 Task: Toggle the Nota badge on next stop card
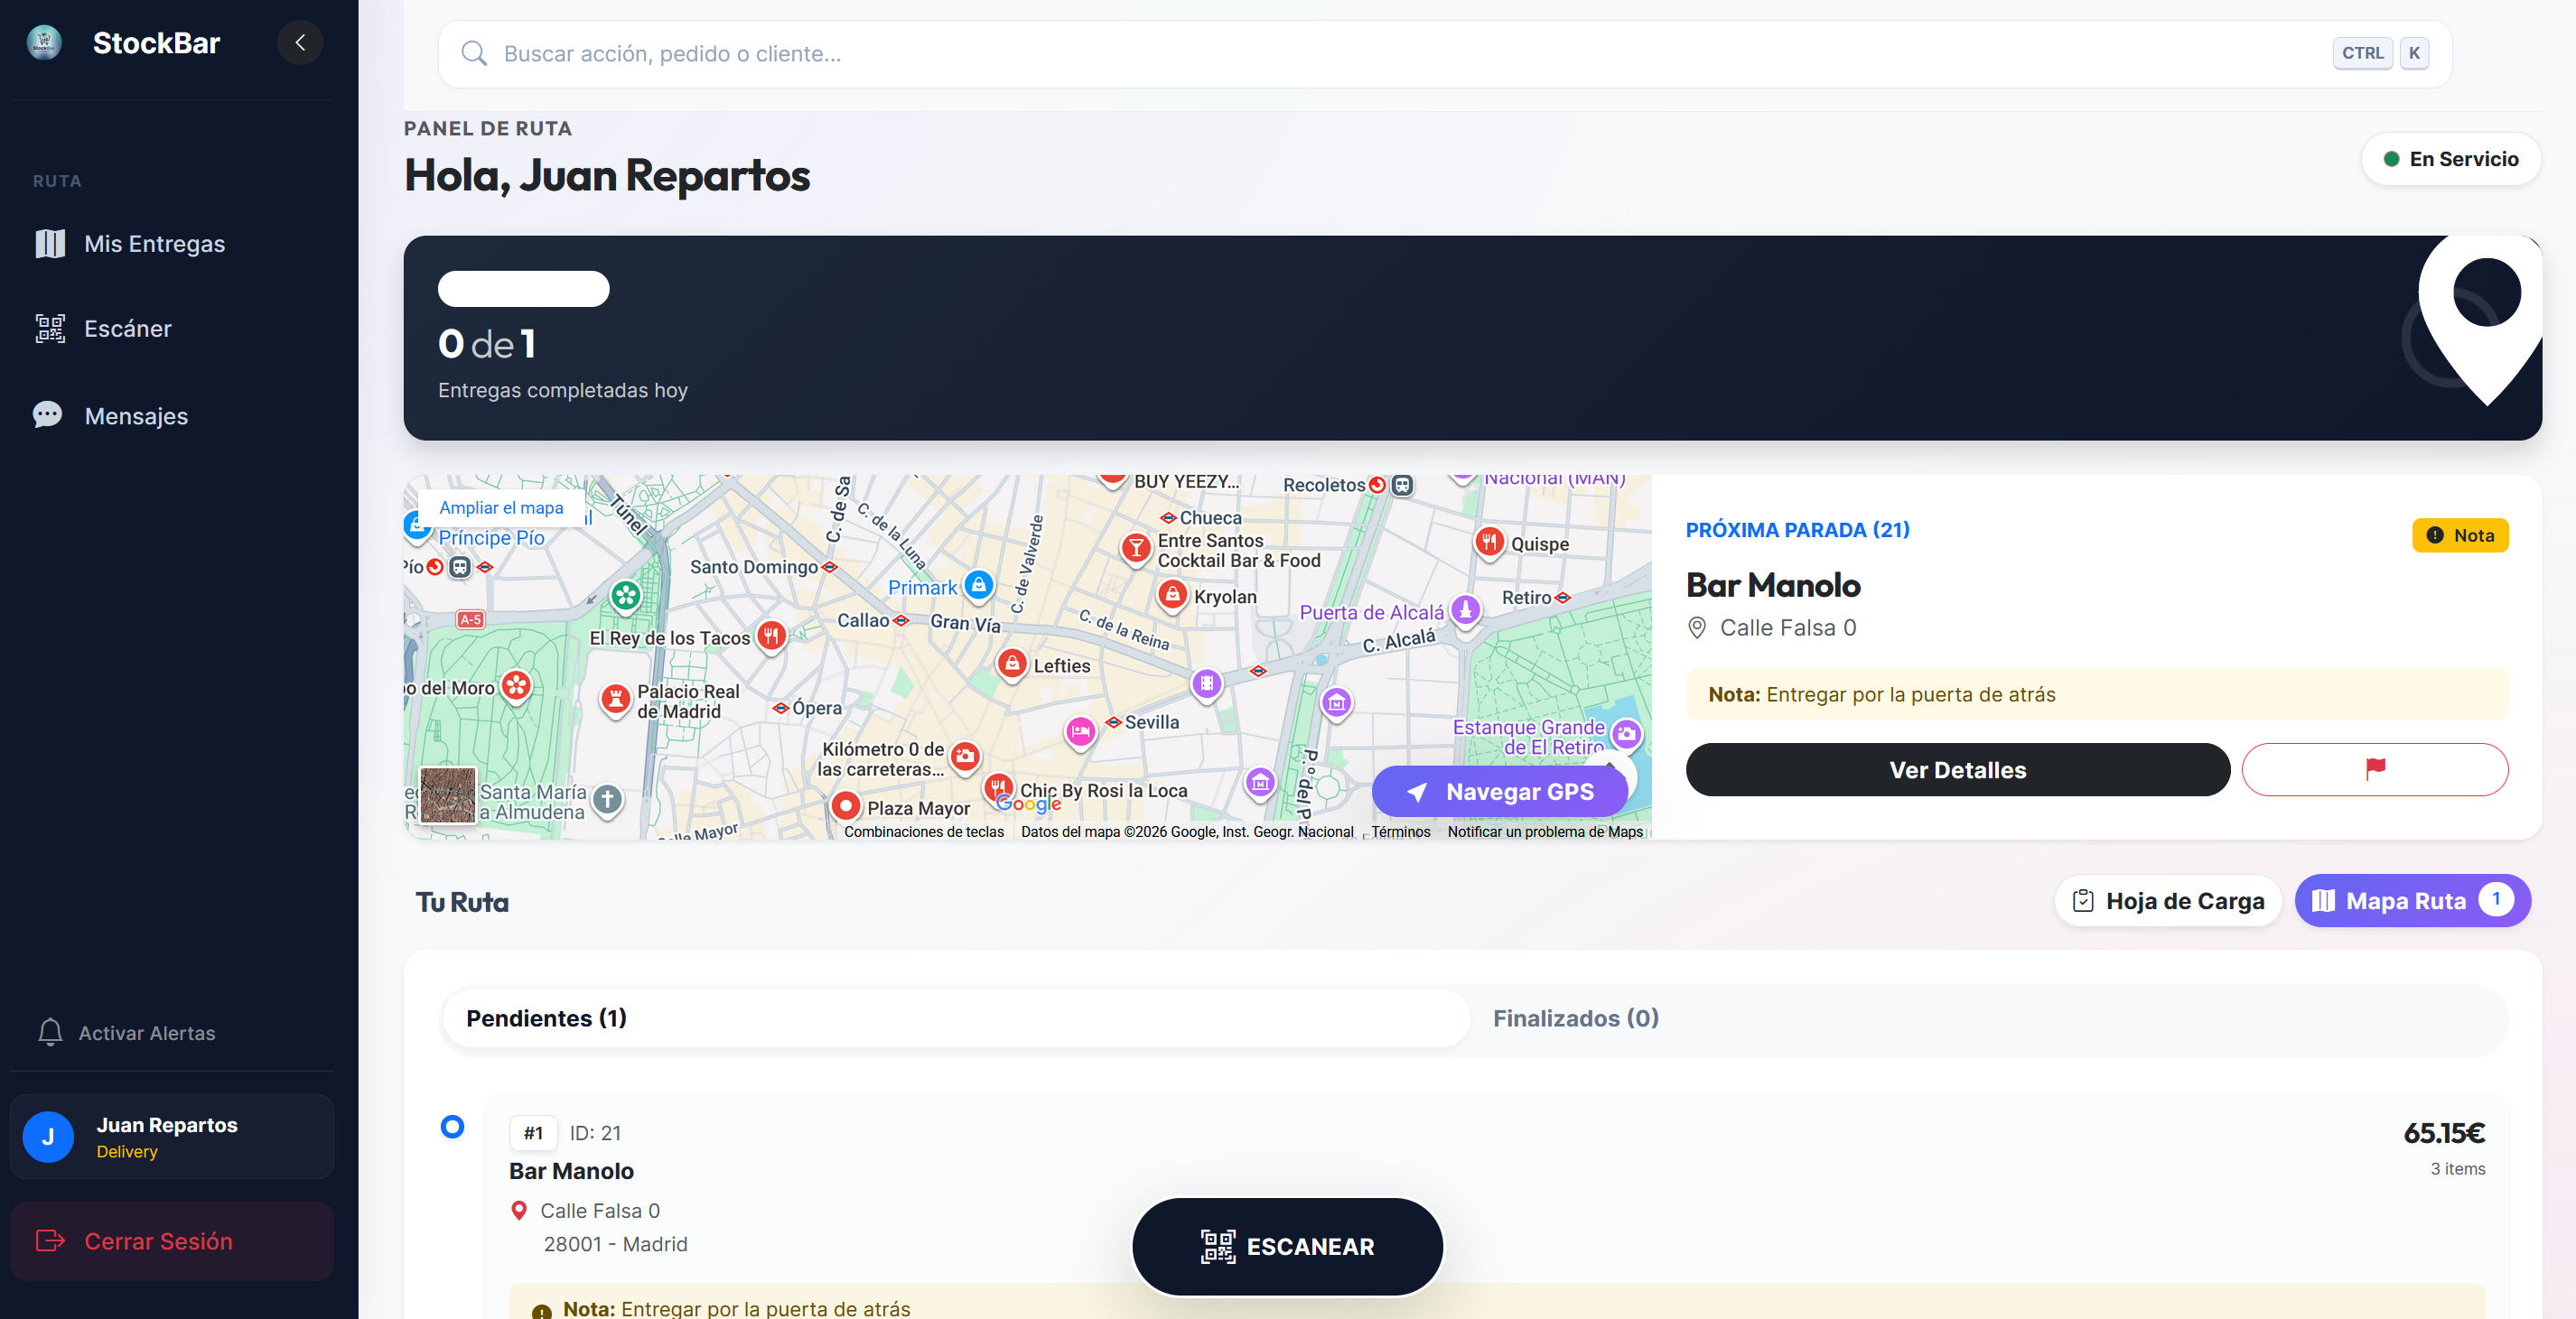(2461, 534)
